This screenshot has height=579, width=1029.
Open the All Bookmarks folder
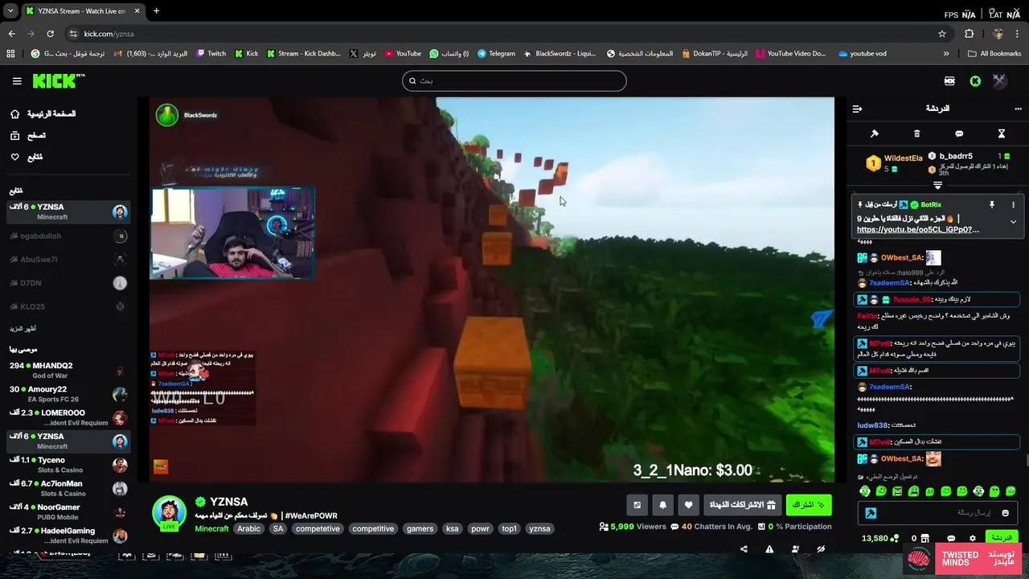[994, 54]
